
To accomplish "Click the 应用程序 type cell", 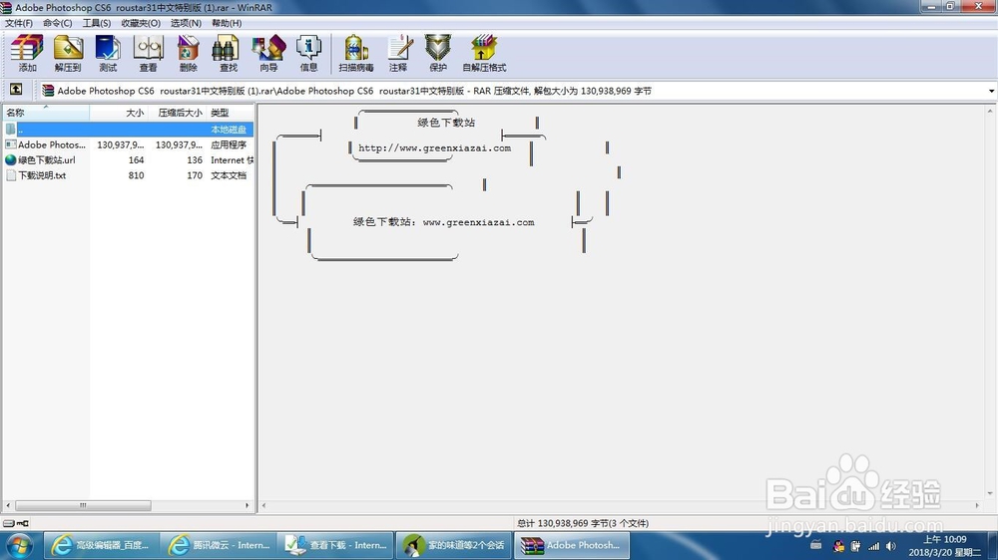I will pyautogui.click(x=229, y=144).
